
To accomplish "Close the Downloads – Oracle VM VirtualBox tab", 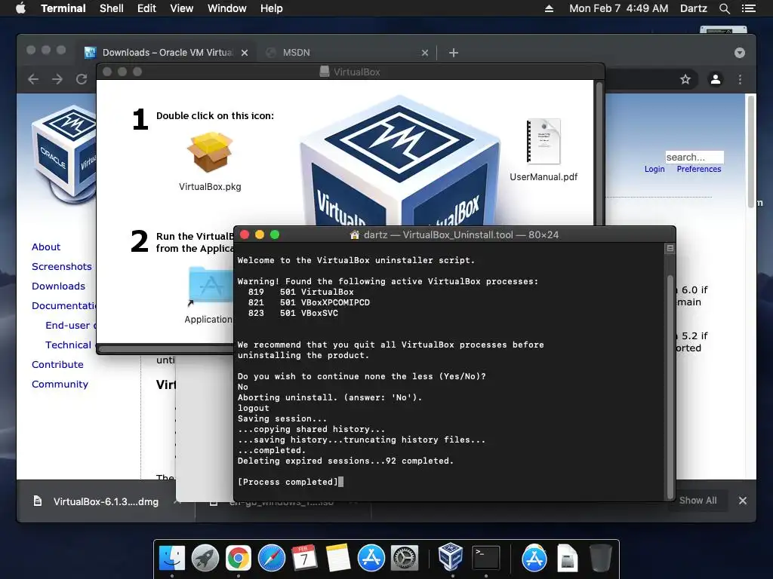I will tap(245, 53).
